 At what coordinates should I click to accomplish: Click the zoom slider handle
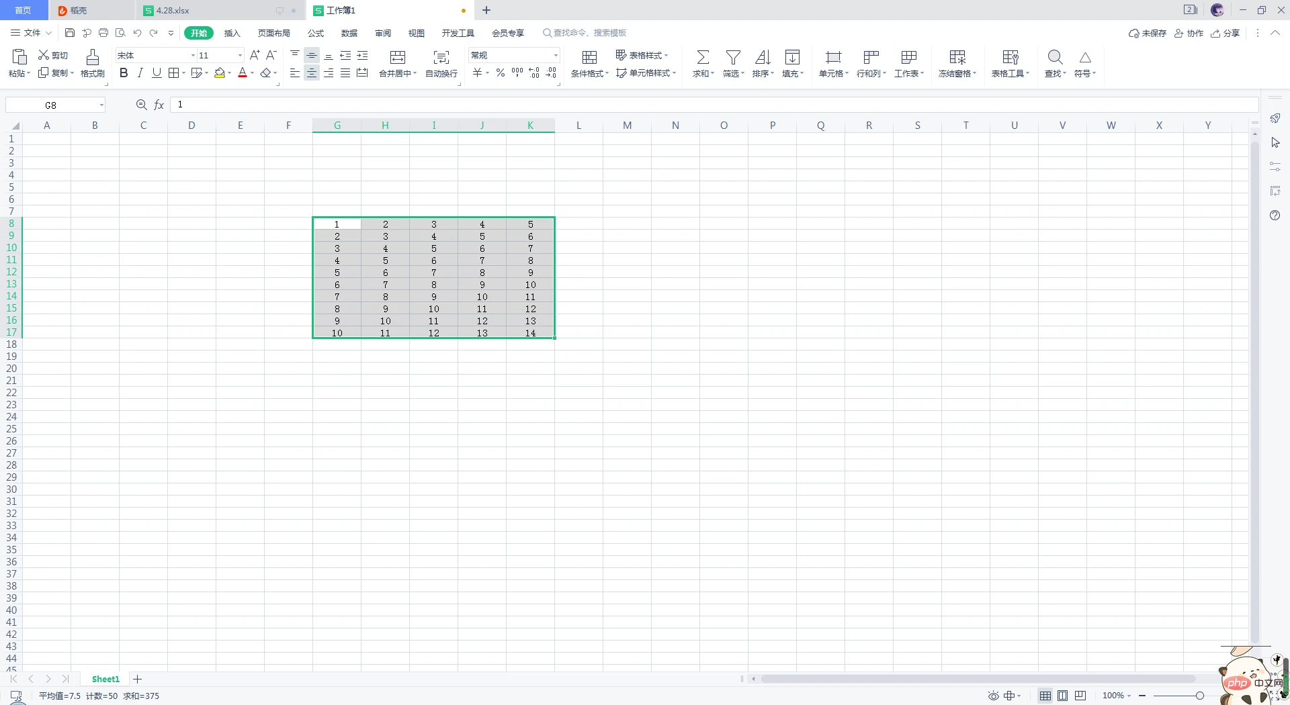1199,696
